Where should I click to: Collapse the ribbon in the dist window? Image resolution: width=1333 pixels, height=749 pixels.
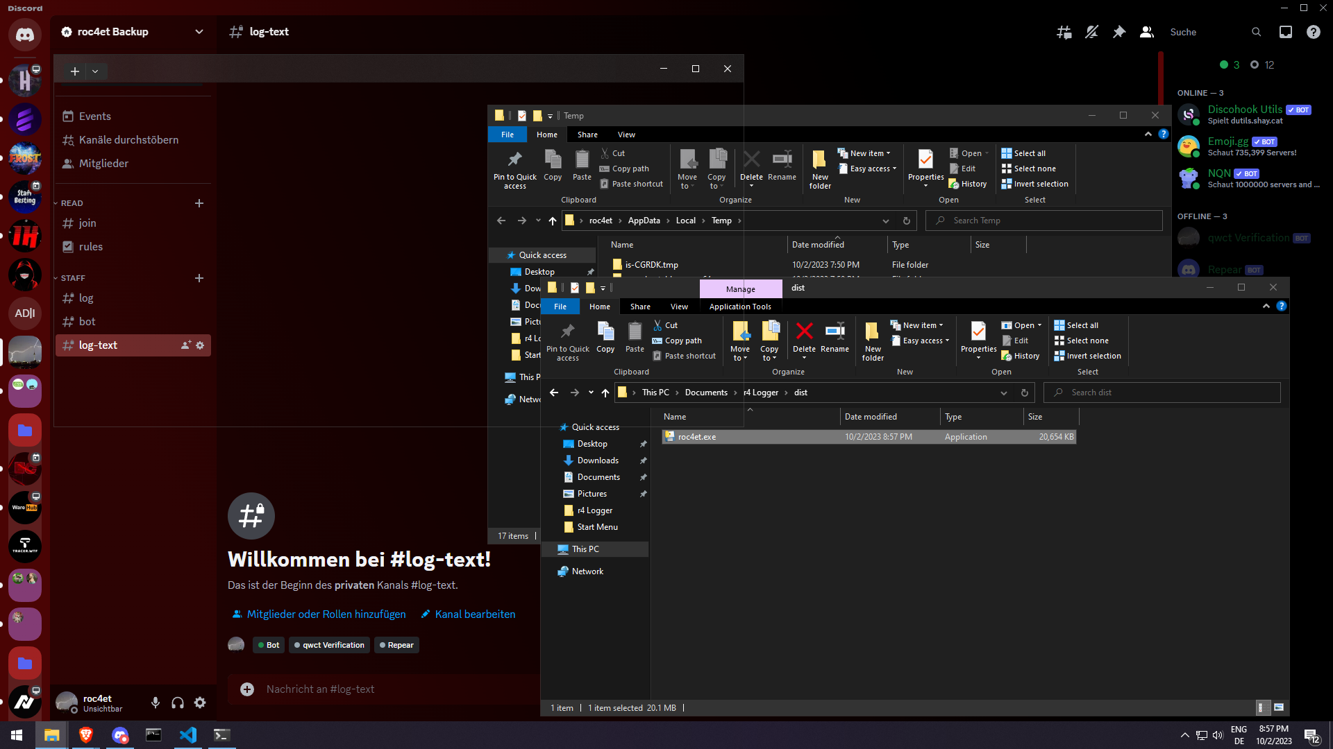pyautogui.click(x=1266, y=306)
